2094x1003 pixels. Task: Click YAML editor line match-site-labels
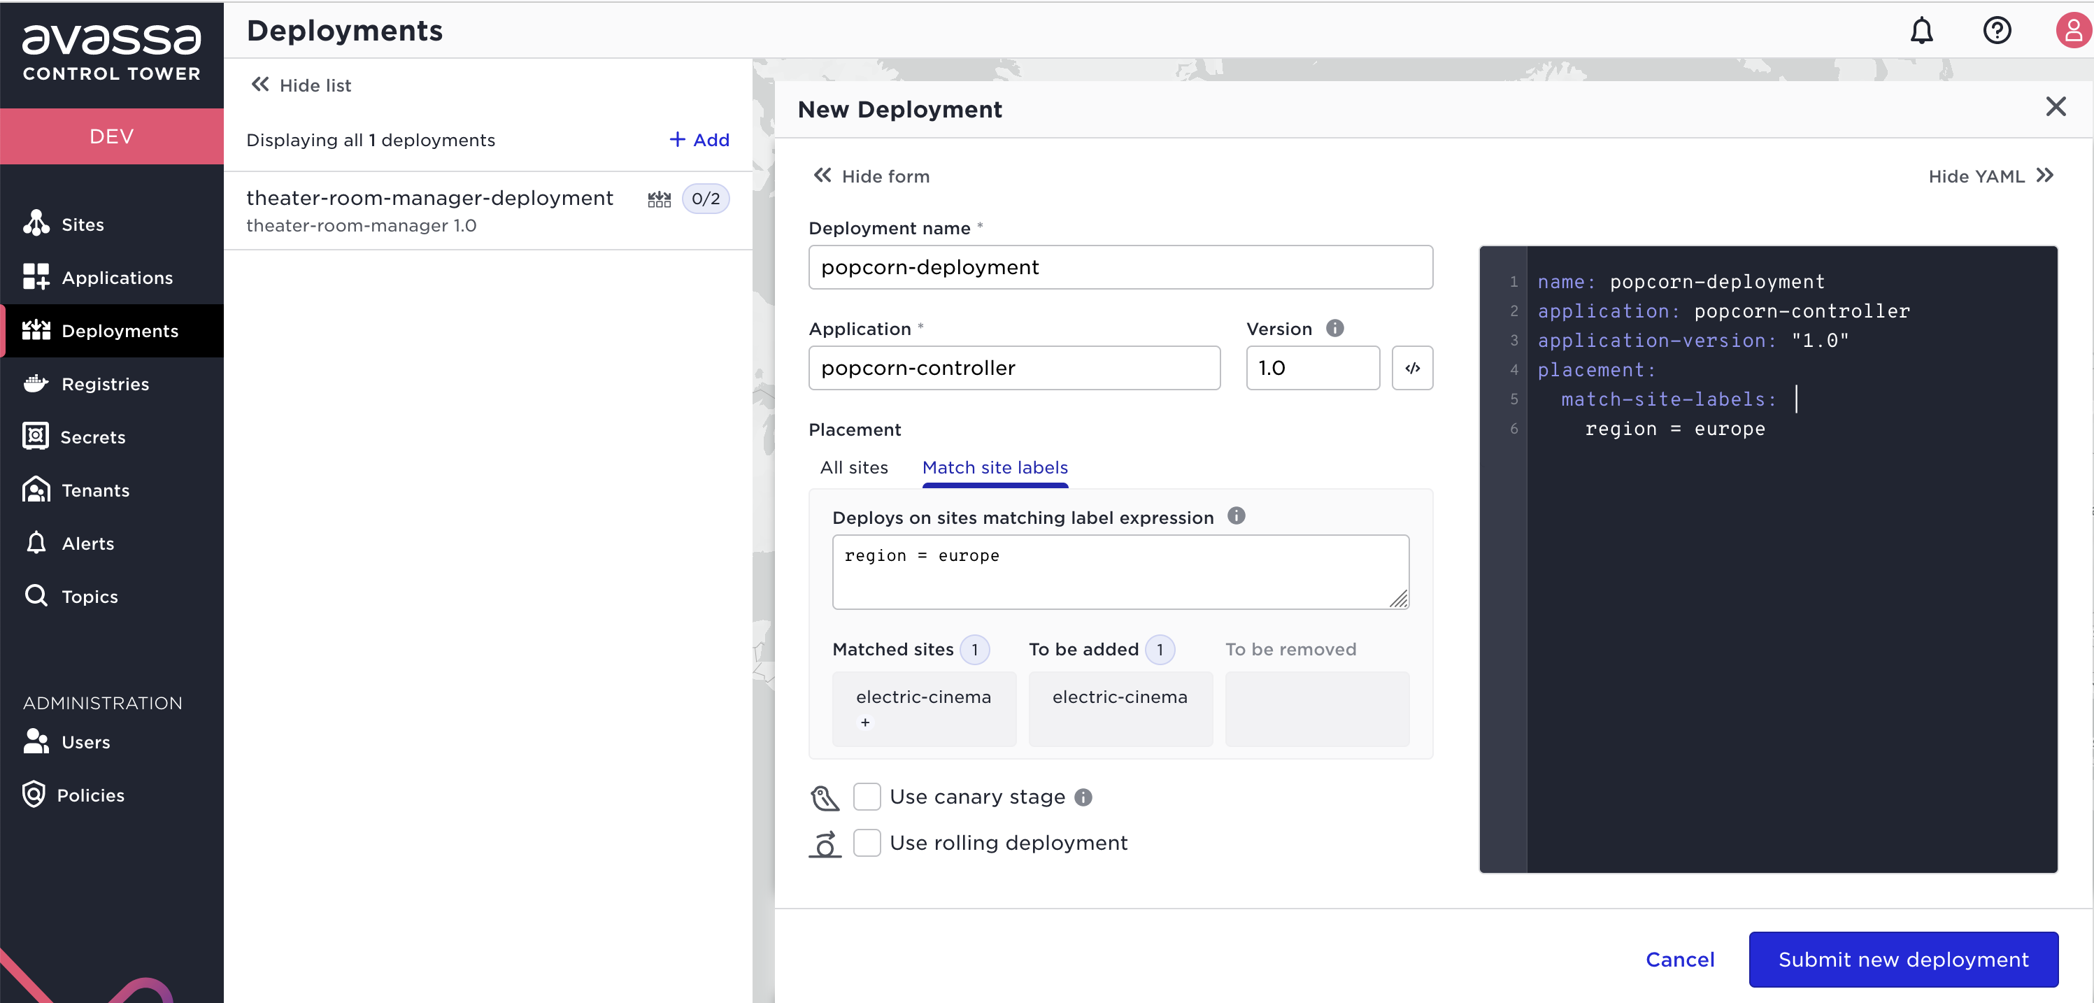[x=1668, y=399]
